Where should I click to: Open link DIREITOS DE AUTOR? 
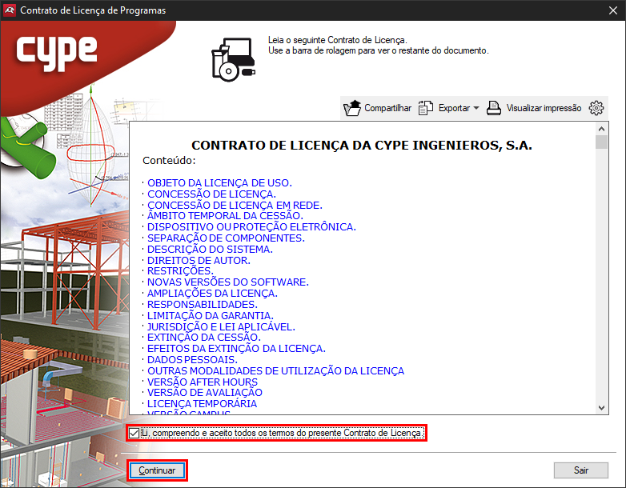click(199, 261)
